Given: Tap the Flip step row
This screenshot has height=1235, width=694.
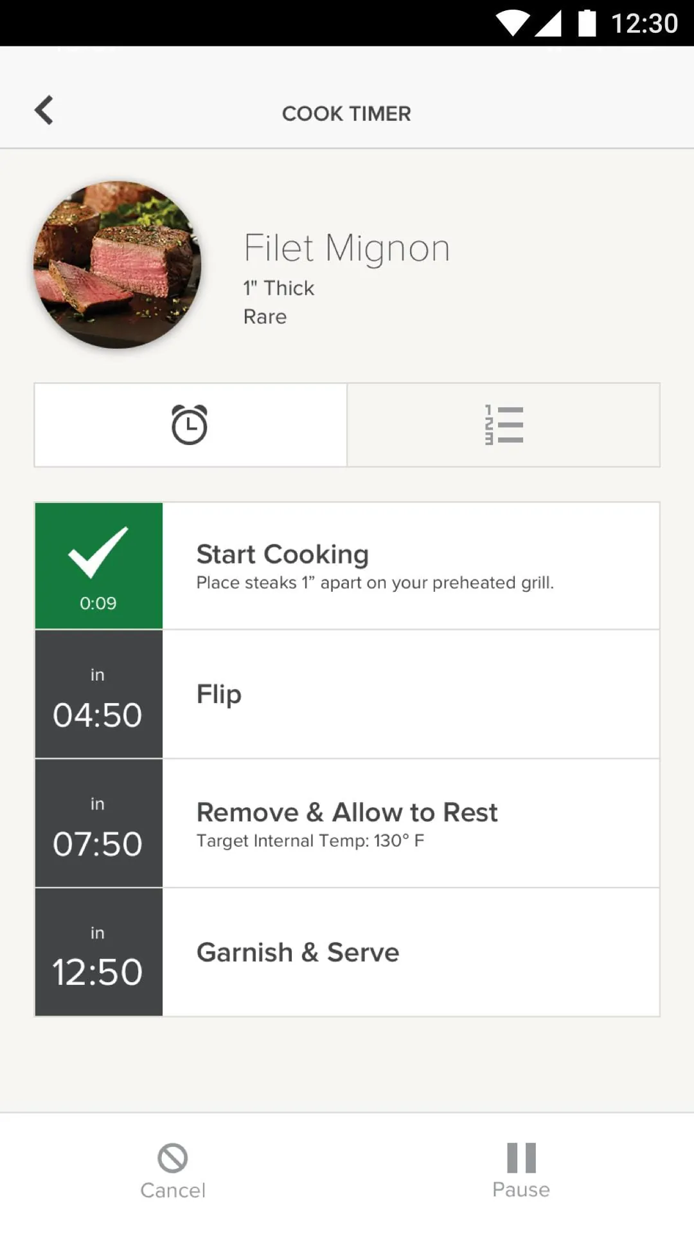Looking at the screenshot, I should click(x=410, y=694).
